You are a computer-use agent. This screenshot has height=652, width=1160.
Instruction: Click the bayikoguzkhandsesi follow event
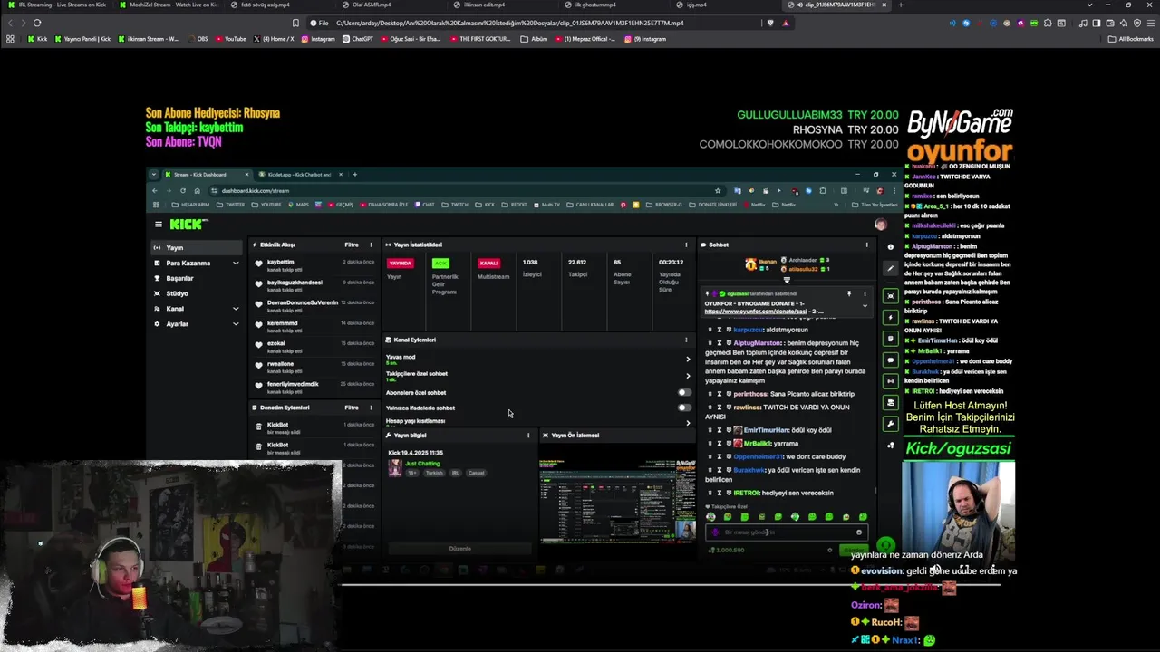pyautogui.click(x=313, y=285)
